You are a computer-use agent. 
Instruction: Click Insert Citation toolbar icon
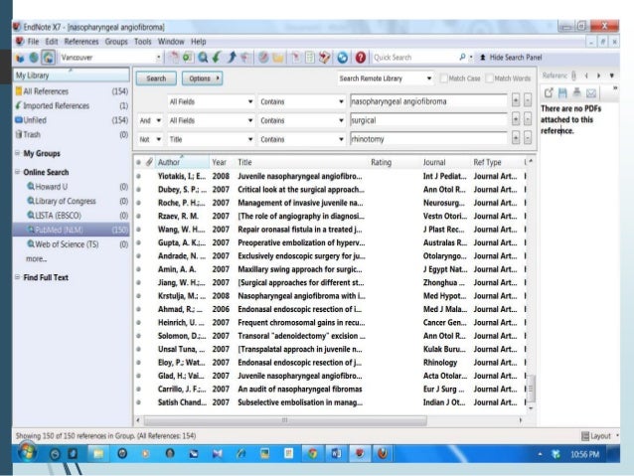click(x=295, y=58)
